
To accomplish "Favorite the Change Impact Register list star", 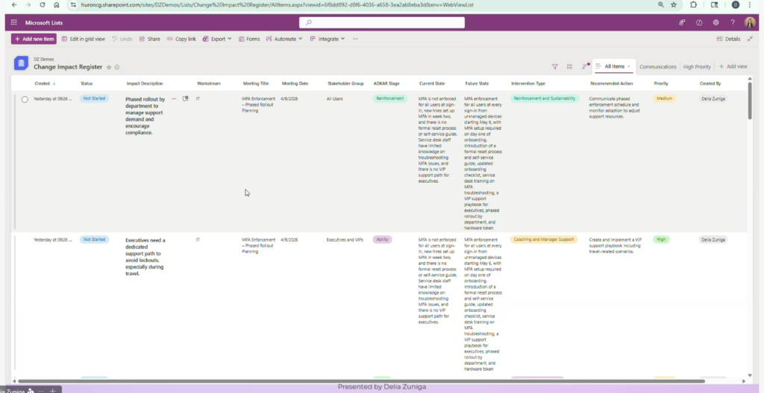I will pyautogui.click(x=109, y=67).
